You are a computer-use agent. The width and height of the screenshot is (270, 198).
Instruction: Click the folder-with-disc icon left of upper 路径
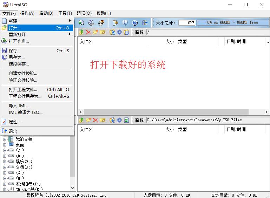point(126,32)
